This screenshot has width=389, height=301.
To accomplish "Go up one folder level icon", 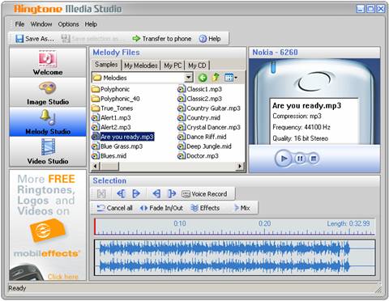I will coord(216,78).
